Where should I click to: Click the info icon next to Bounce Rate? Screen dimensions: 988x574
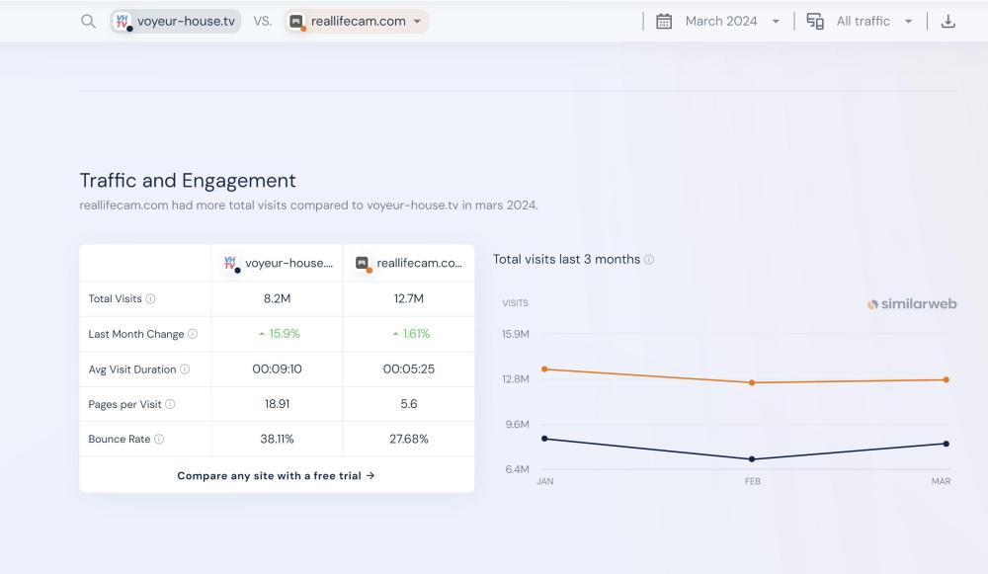pyautogui.click(x=159, y=440)
